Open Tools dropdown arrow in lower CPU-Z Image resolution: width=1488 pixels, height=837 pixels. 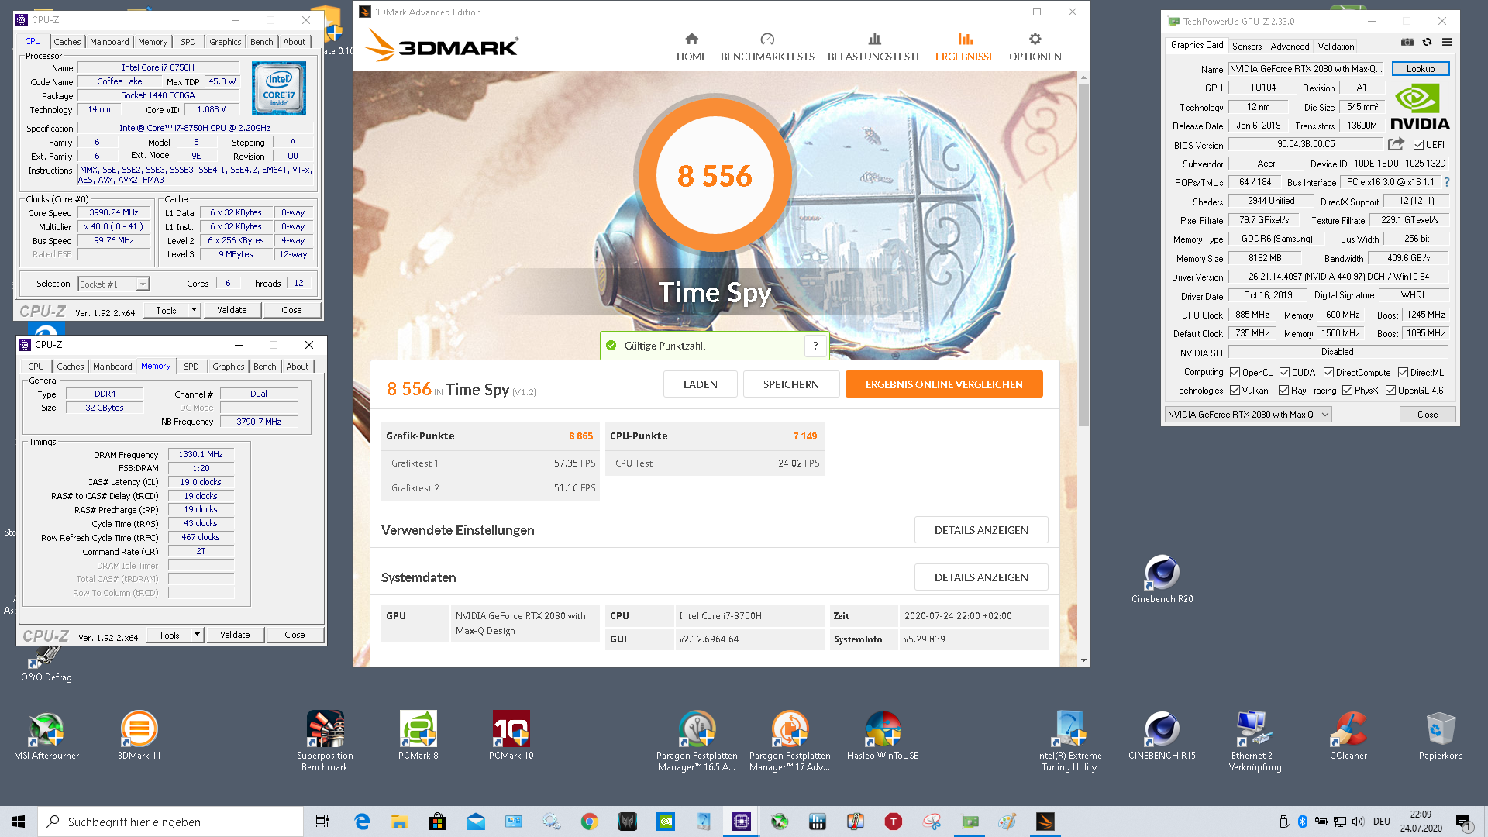pyautogui.click(x=197, y=635)
